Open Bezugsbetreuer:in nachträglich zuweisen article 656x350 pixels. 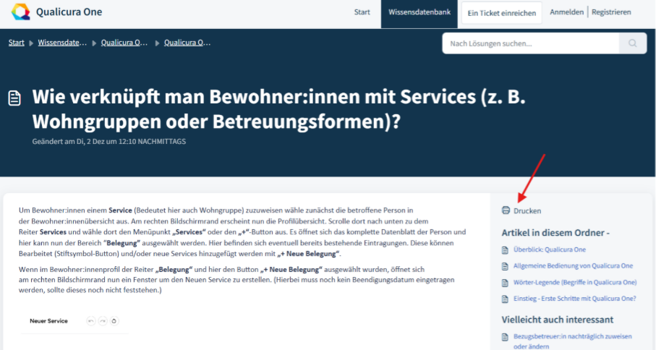[572, 341]
